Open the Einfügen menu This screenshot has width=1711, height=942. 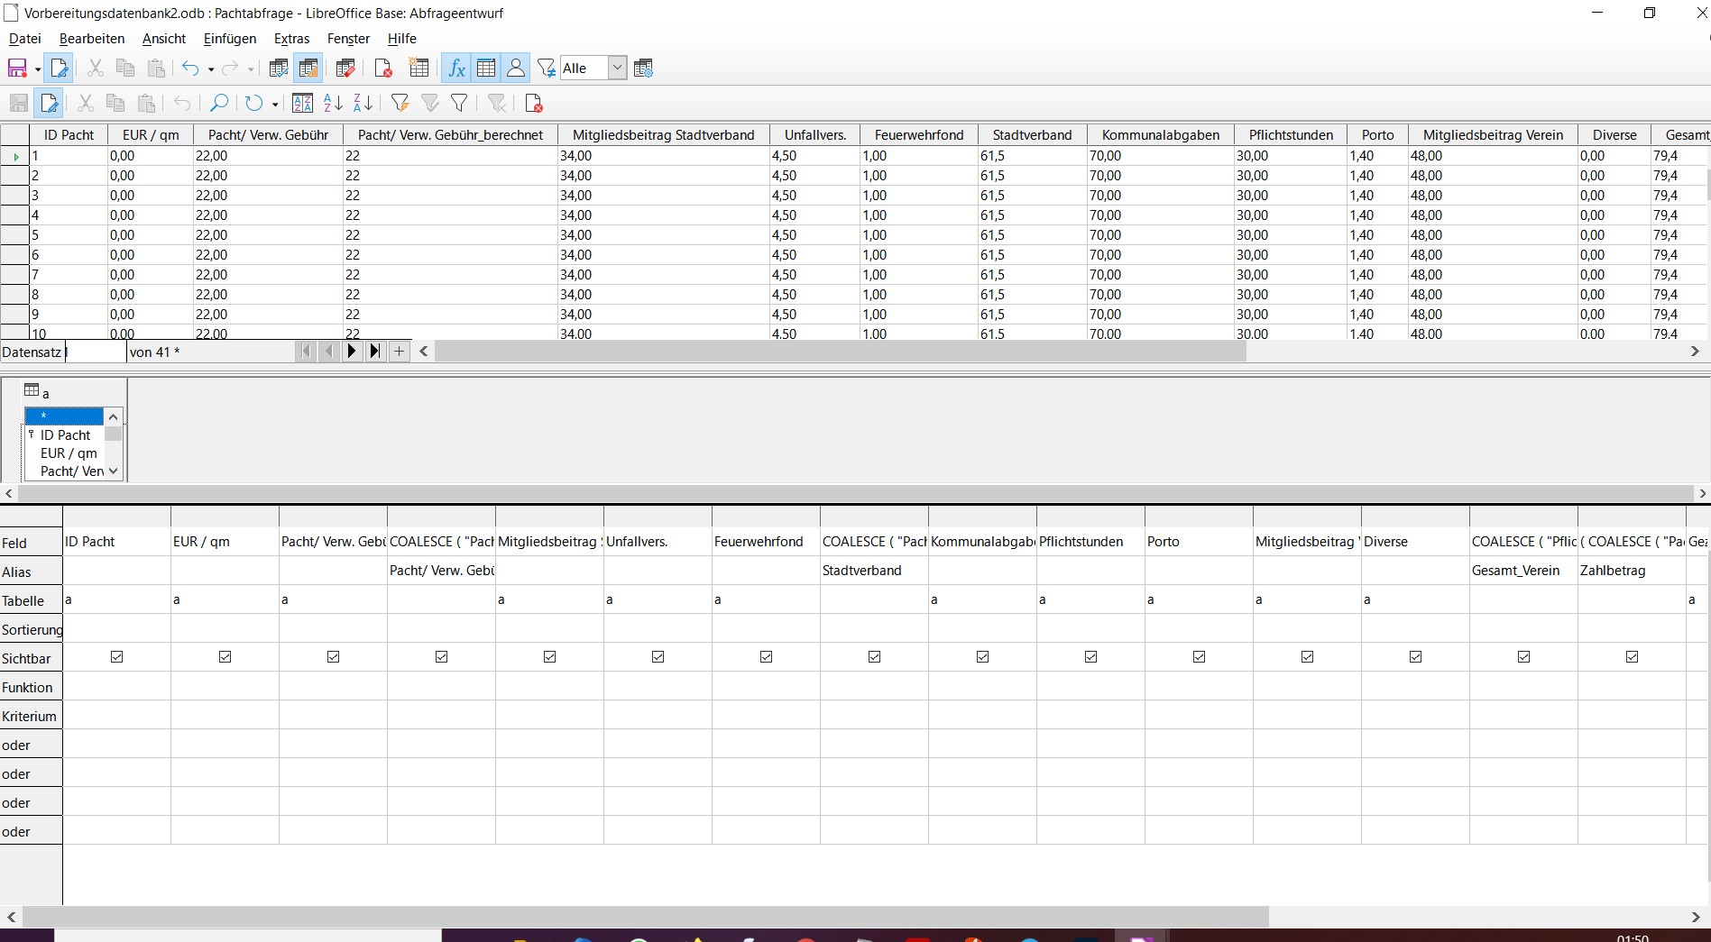click(x=229, y=39)
